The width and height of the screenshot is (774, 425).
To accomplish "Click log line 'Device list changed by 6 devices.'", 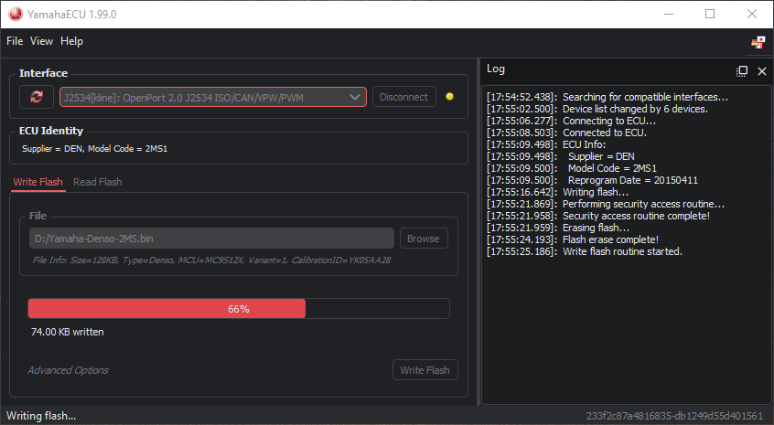I will 597,109.
